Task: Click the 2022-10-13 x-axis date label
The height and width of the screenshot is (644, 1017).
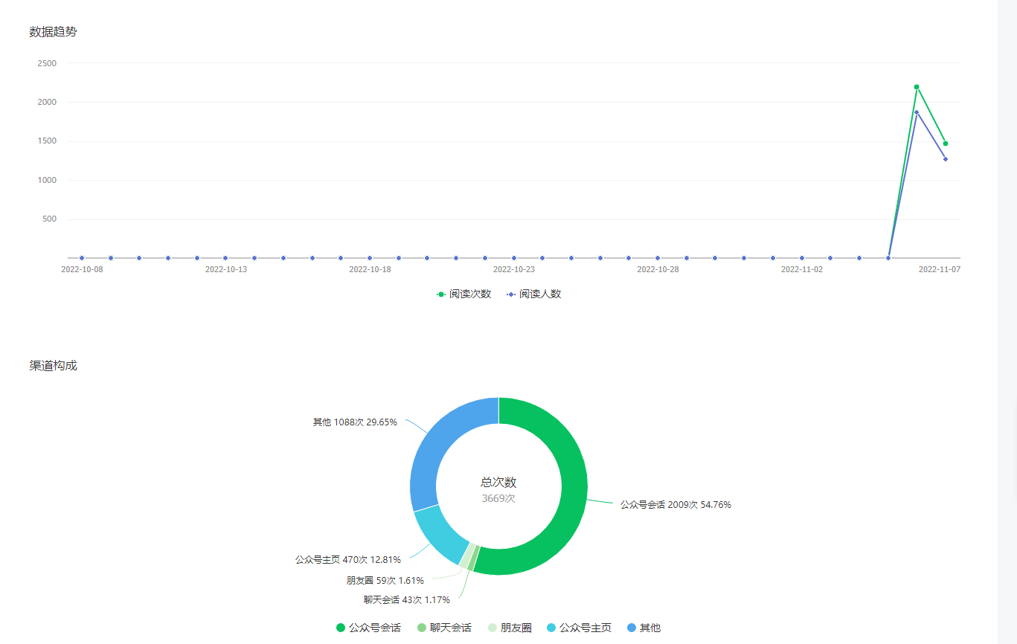Action: 226,269
